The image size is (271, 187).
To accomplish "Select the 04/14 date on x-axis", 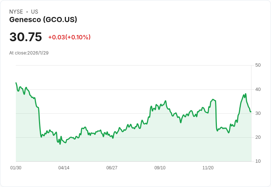I will pyautogui.click(x=64, y=168).
